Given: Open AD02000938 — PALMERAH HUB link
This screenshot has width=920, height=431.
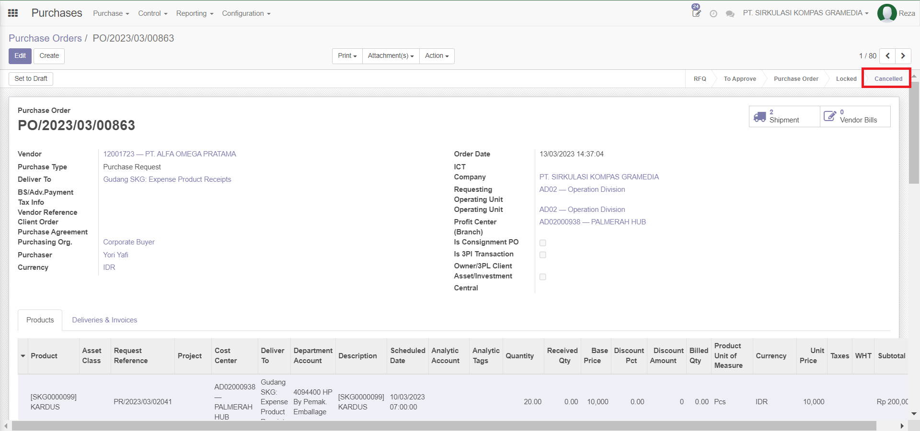Looking at the screenshot, I should click(x=593, y=222).
